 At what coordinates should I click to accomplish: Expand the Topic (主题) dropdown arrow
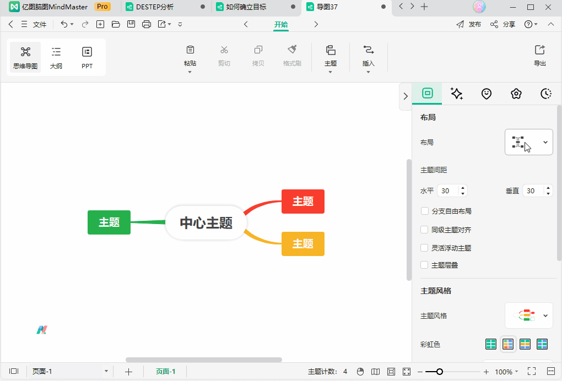(331, 72)
